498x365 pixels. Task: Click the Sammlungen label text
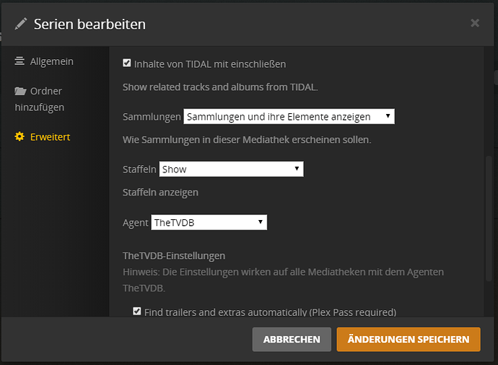click(152, 117)
